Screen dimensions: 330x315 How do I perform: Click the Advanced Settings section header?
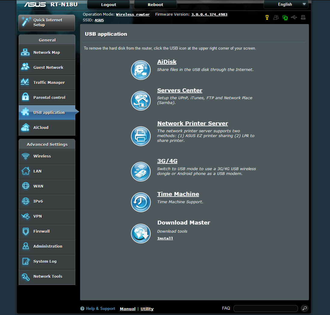coord(47,144)
